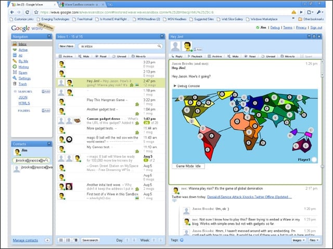Image resolution: width=333 pixels, height=249 pixels.
Task: Reload the page with the refresh icon
Action: (x=28, y=12)
